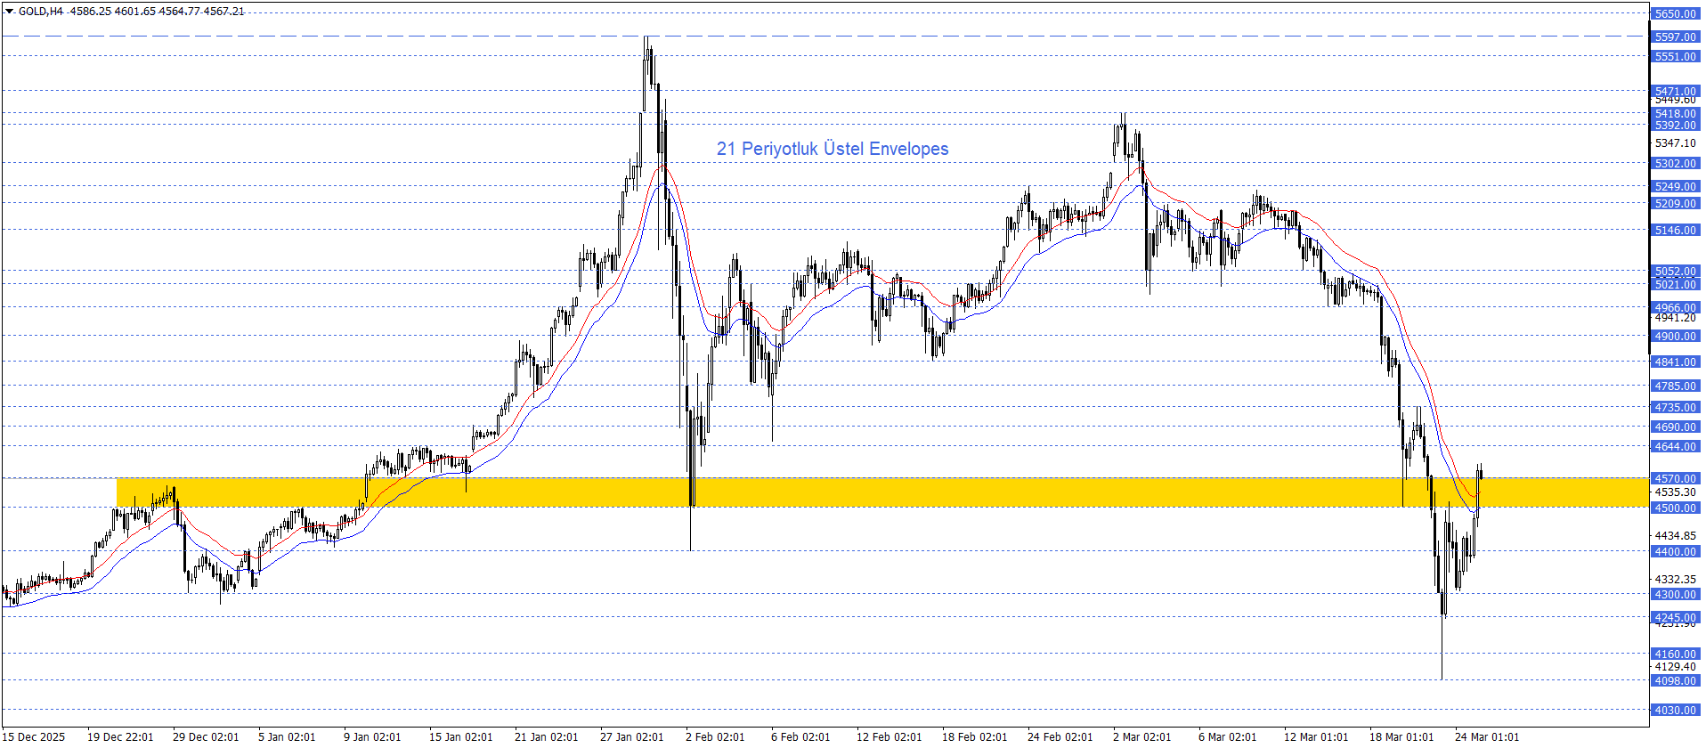Click the 4535.30 price scale value

tap(1675, 492)
